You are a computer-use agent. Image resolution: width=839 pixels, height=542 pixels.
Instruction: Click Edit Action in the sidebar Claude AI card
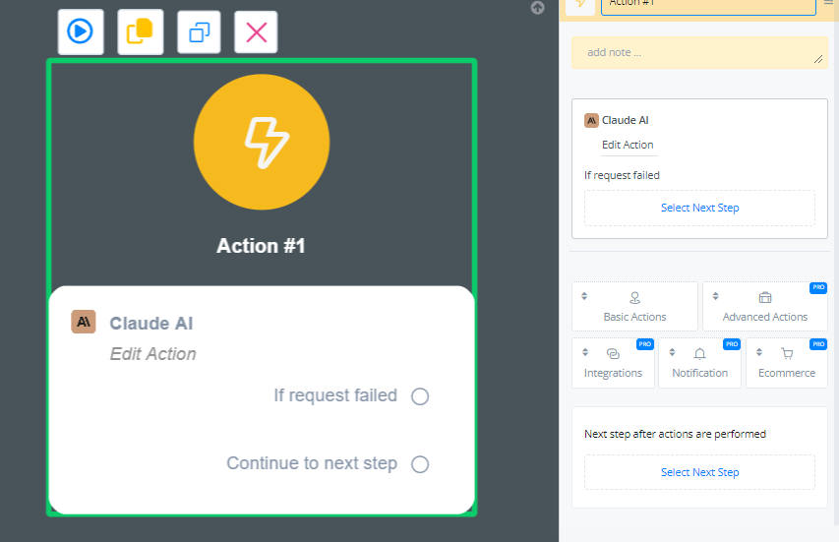628,145
